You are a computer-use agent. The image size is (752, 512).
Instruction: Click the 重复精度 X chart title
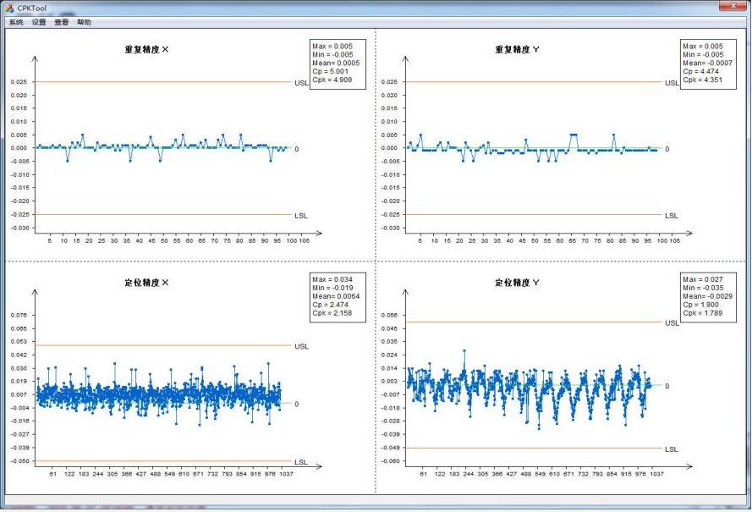click(x=147, y=50)
